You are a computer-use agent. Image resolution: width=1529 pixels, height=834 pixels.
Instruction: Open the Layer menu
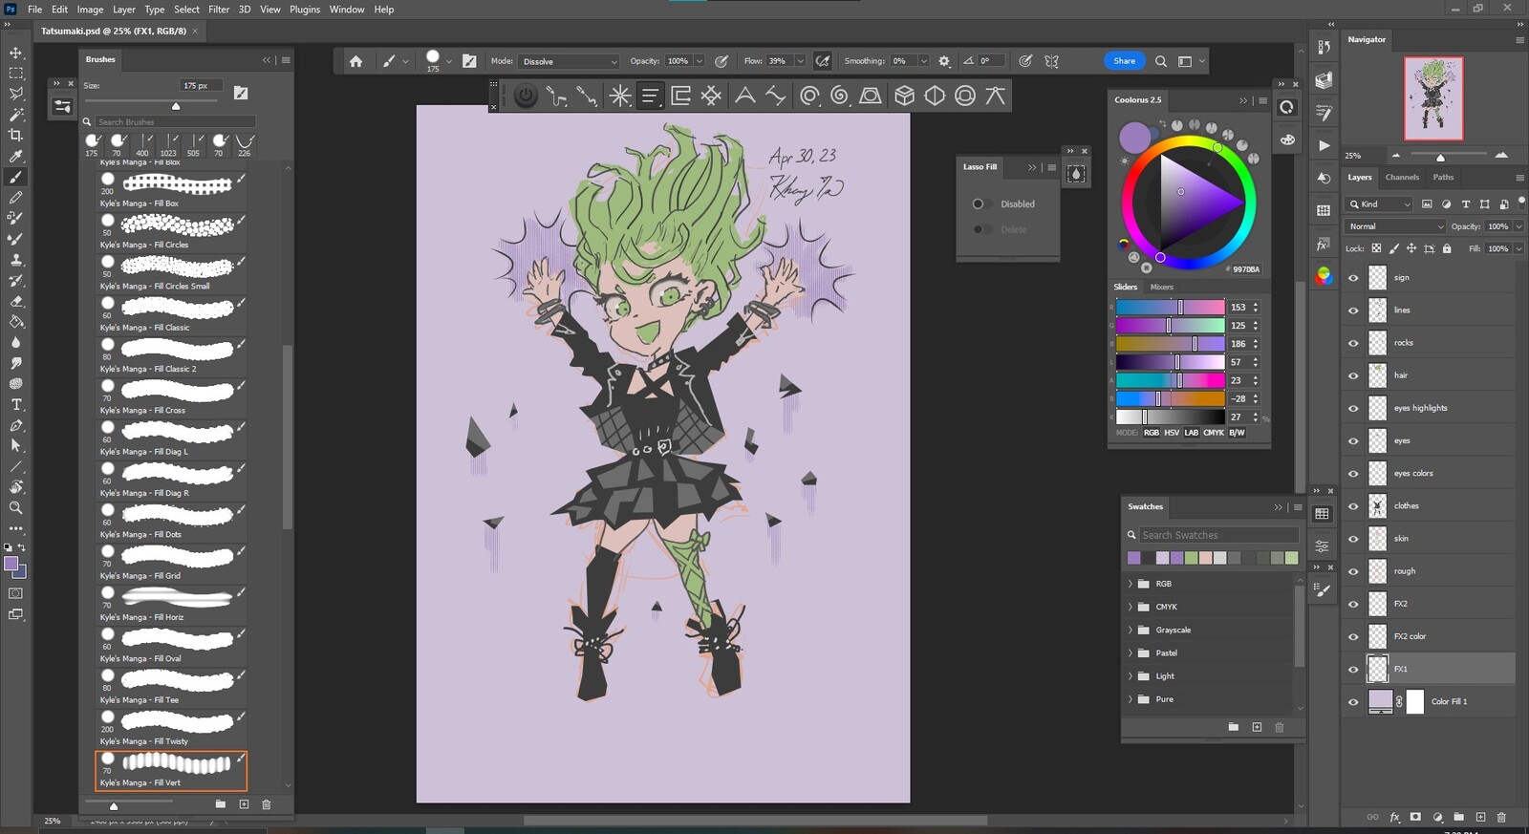tap(124, 10)
